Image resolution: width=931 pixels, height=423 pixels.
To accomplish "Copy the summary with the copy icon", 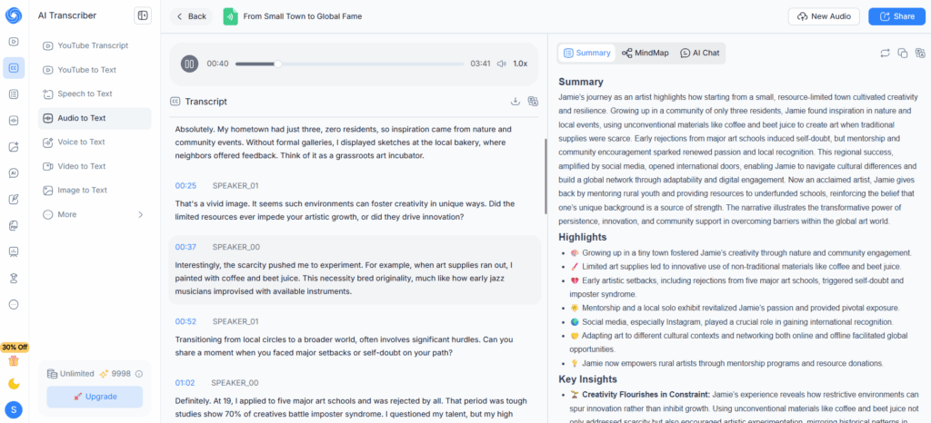I will pos(903,54).
